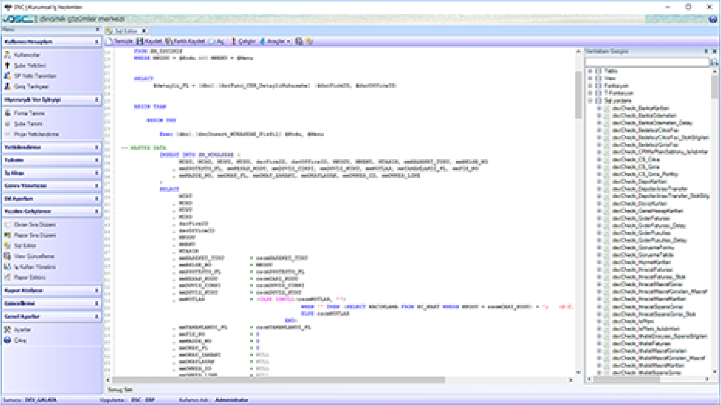The height and width of the screenshot is (405, 721).
Task: Open the Araçlar tools dropdown
Action: pos(275,41)
